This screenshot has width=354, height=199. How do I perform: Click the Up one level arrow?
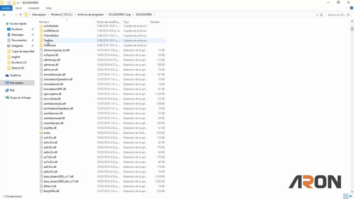20,15
